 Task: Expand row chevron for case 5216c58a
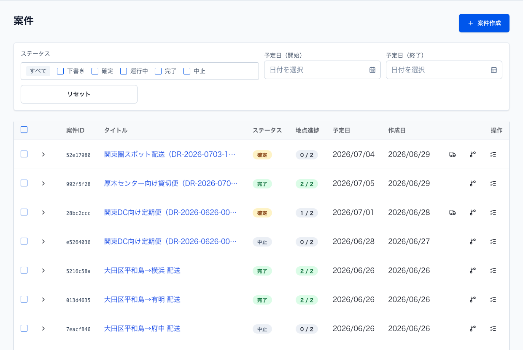pos(43,270)
